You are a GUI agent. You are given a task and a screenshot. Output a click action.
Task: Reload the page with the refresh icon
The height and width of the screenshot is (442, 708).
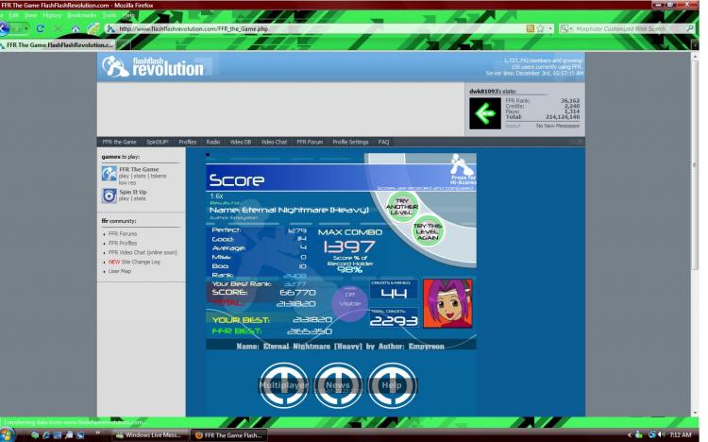click(x=41, y=28)
